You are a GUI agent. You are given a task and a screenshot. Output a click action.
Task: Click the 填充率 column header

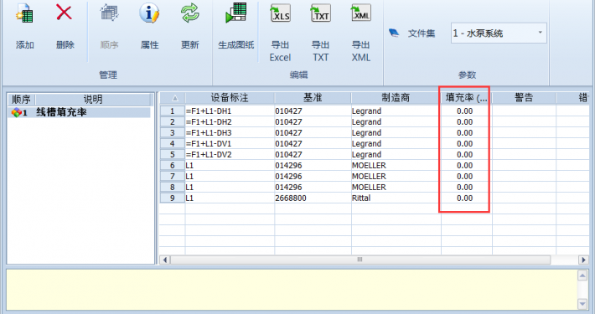tap(466, 98)
